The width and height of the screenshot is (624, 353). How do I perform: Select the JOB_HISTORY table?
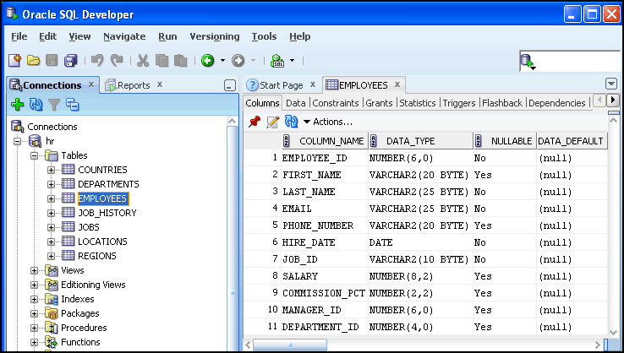[x=107, y=213]
